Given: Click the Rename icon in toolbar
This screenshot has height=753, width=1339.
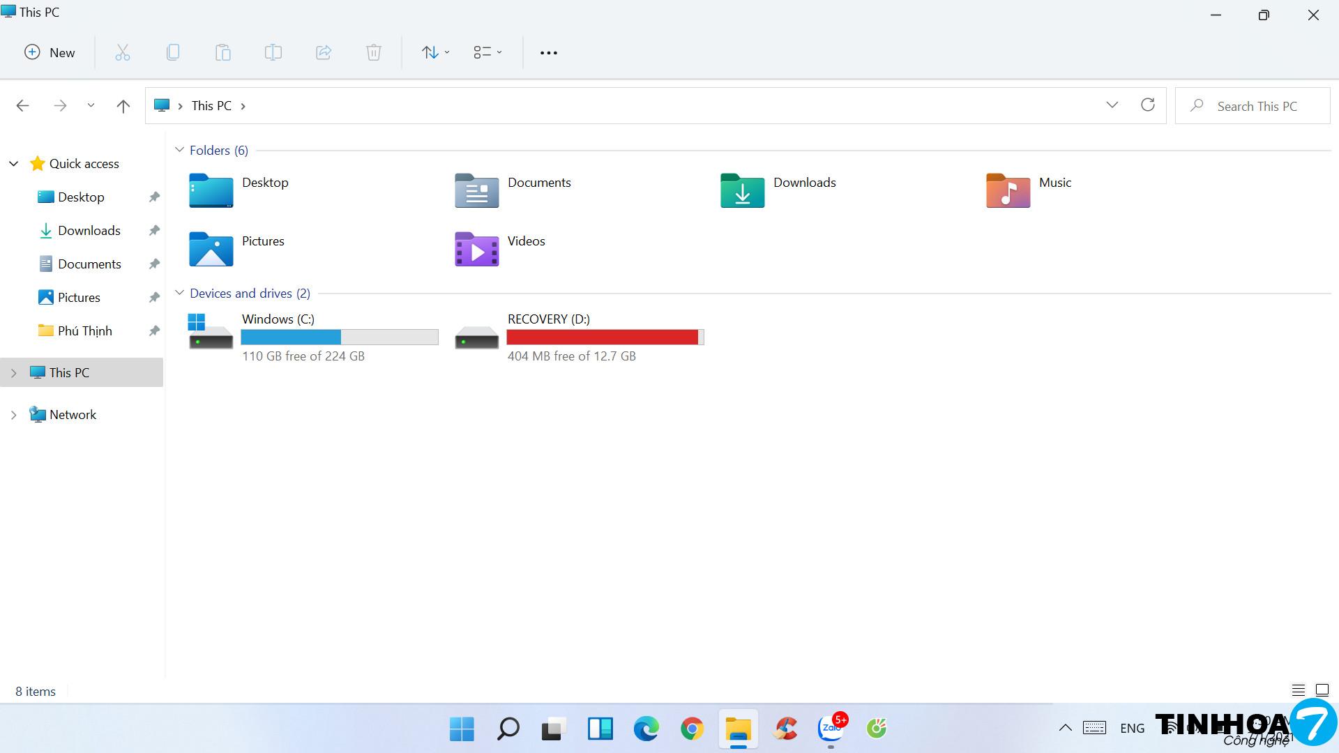Looking at the screenshot, I should pyautogui.click(x=273, y=52).
